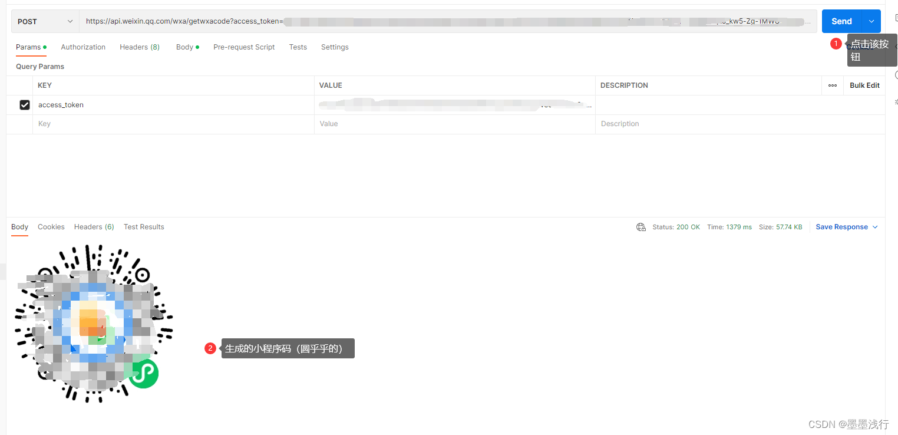This screenshot has width=898, height=435.
Task: Click the Size: 57.74 KB value
Action: [x=780, y=227]
